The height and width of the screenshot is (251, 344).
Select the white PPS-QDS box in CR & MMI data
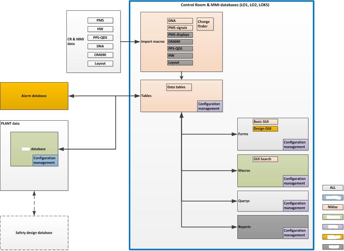[100, 37]
